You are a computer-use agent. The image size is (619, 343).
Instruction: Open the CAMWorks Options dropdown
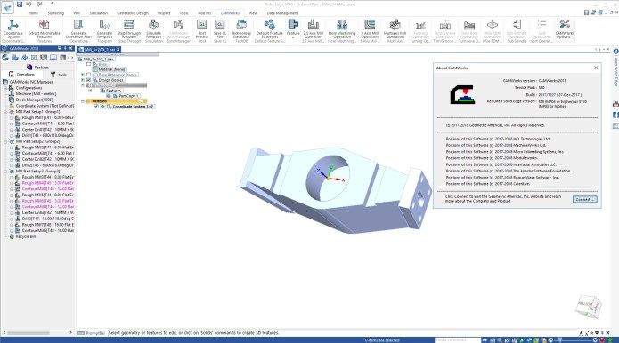pyautogui.click(x=565, y=29)
